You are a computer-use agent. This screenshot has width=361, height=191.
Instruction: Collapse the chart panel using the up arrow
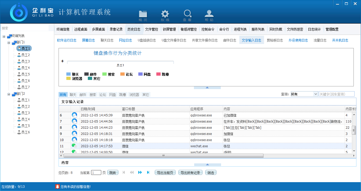point(207,87)
